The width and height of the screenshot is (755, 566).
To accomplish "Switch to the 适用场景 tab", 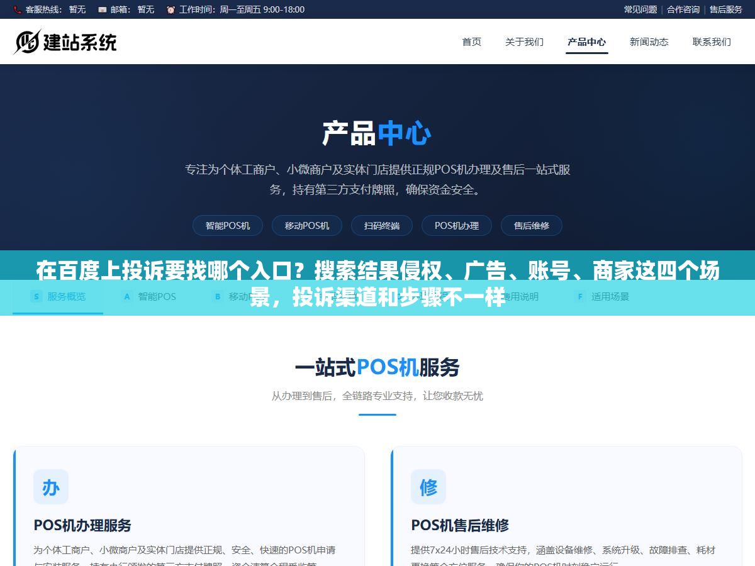I will 601,297.
